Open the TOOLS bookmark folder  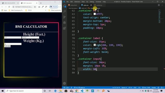click(x=29, y=10)
